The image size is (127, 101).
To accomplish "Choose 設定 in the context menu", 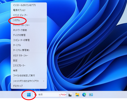I will point(29,61).
